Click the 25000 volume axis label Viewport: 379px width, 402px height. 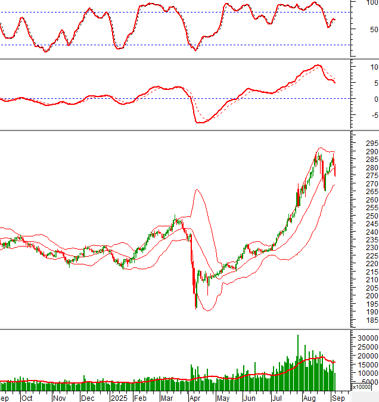pyautogui.click(x=368, y=347)
